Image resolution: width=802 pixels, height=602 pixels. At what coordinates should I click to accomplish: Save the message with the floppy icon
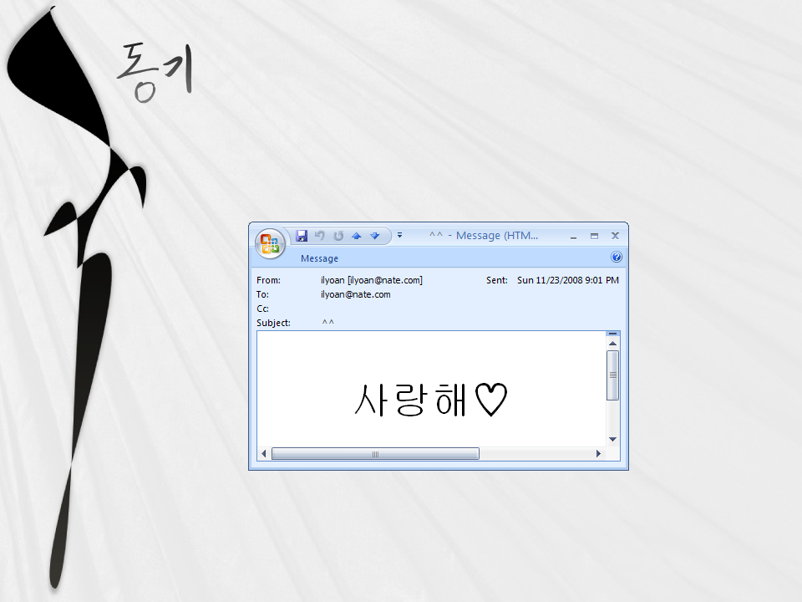(x=302, y=236)
